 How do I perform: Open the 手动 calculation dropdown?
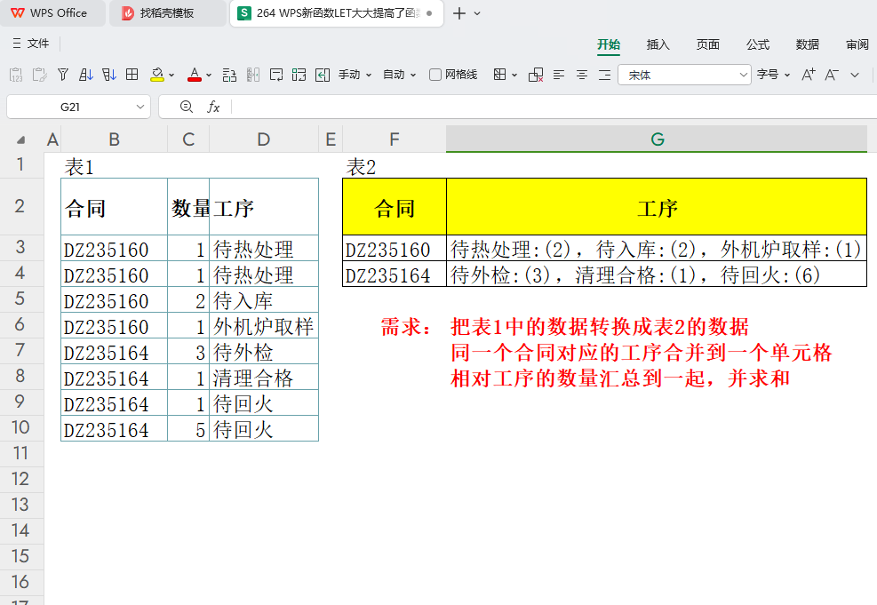355,75
